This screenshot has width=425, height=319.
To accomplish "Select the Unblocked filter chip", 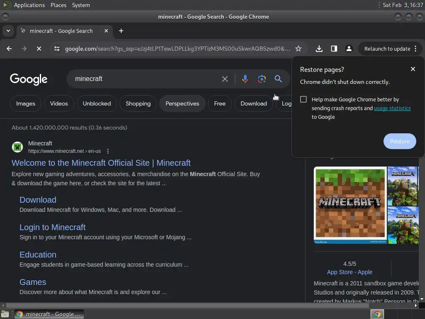I will [97, 103].
